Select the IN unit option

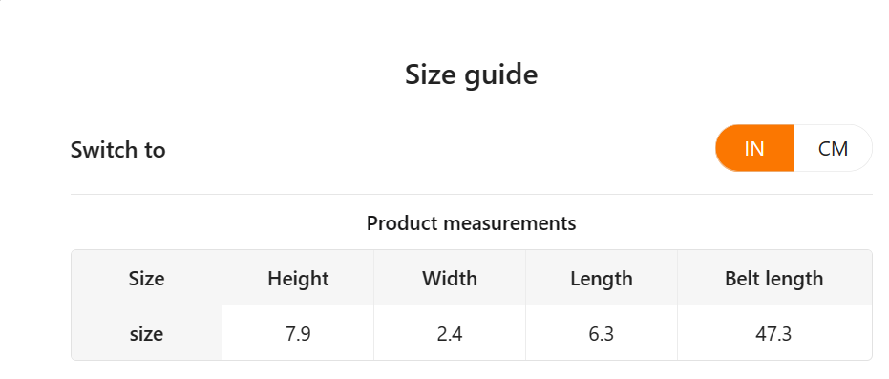[754, 148]
